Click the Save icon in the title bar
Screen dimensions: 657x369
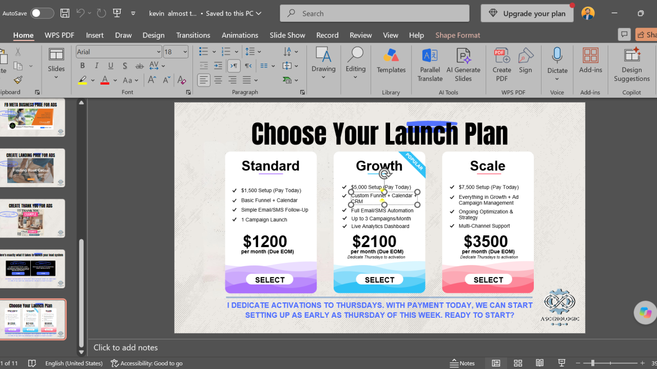(65, 13)
